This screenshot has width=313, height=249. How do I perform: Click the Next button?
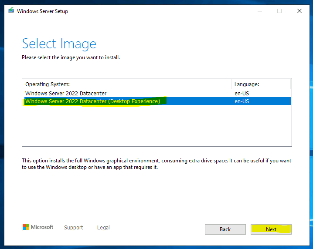point(271,229)
